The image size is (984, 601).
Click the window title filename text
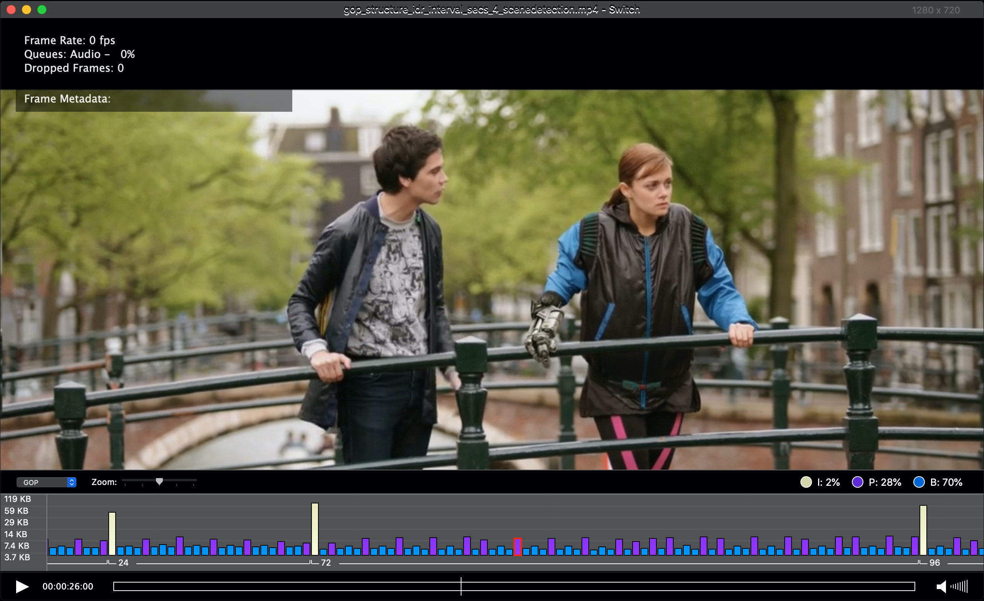pos(492,10)
